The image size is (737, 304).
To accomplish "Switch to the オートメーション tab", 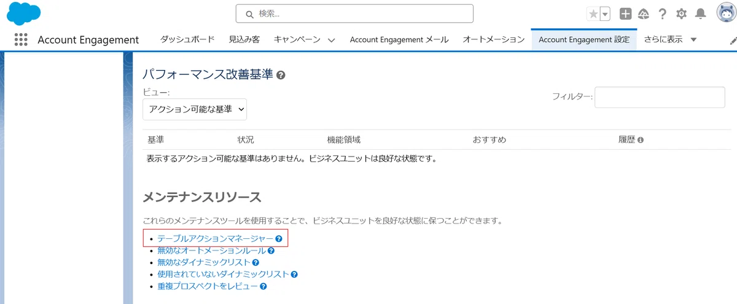I will (x=493, y=39).
